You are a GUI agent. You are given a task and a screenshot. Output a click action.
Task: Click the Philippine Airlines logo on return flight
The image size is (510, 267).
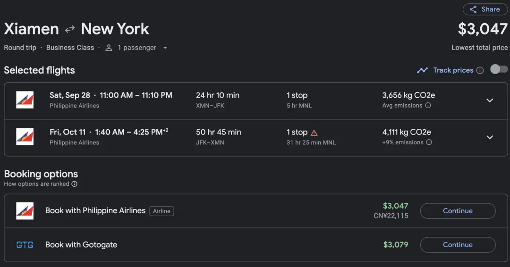coord(25,137)
